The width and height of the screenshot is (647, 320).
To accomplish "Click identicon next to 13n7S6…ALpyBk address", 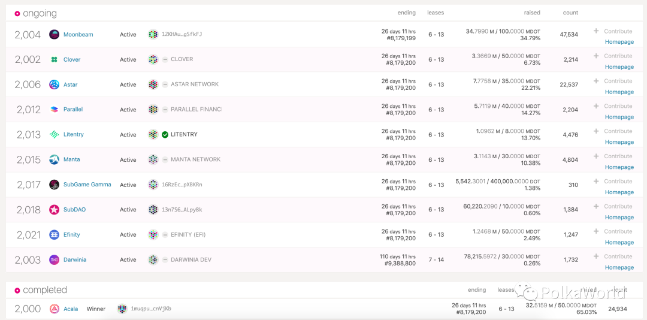I will [153, 210].
